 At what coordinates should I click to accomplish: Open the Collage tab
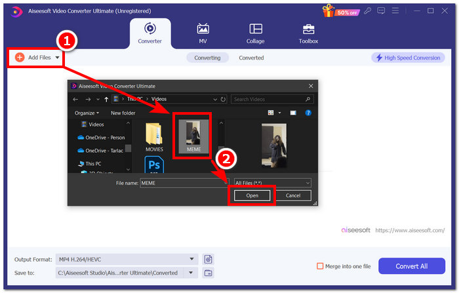pos(256,33)
